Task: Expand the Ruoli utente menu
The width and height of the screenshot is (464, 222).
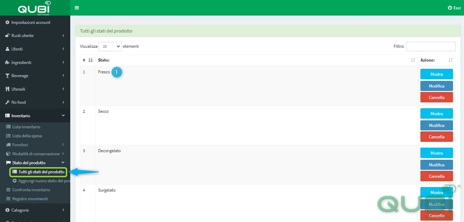Action: coord(35,35)
